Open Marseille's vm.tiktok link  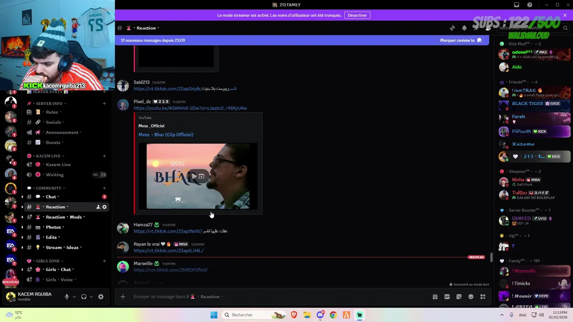(170, 270)
